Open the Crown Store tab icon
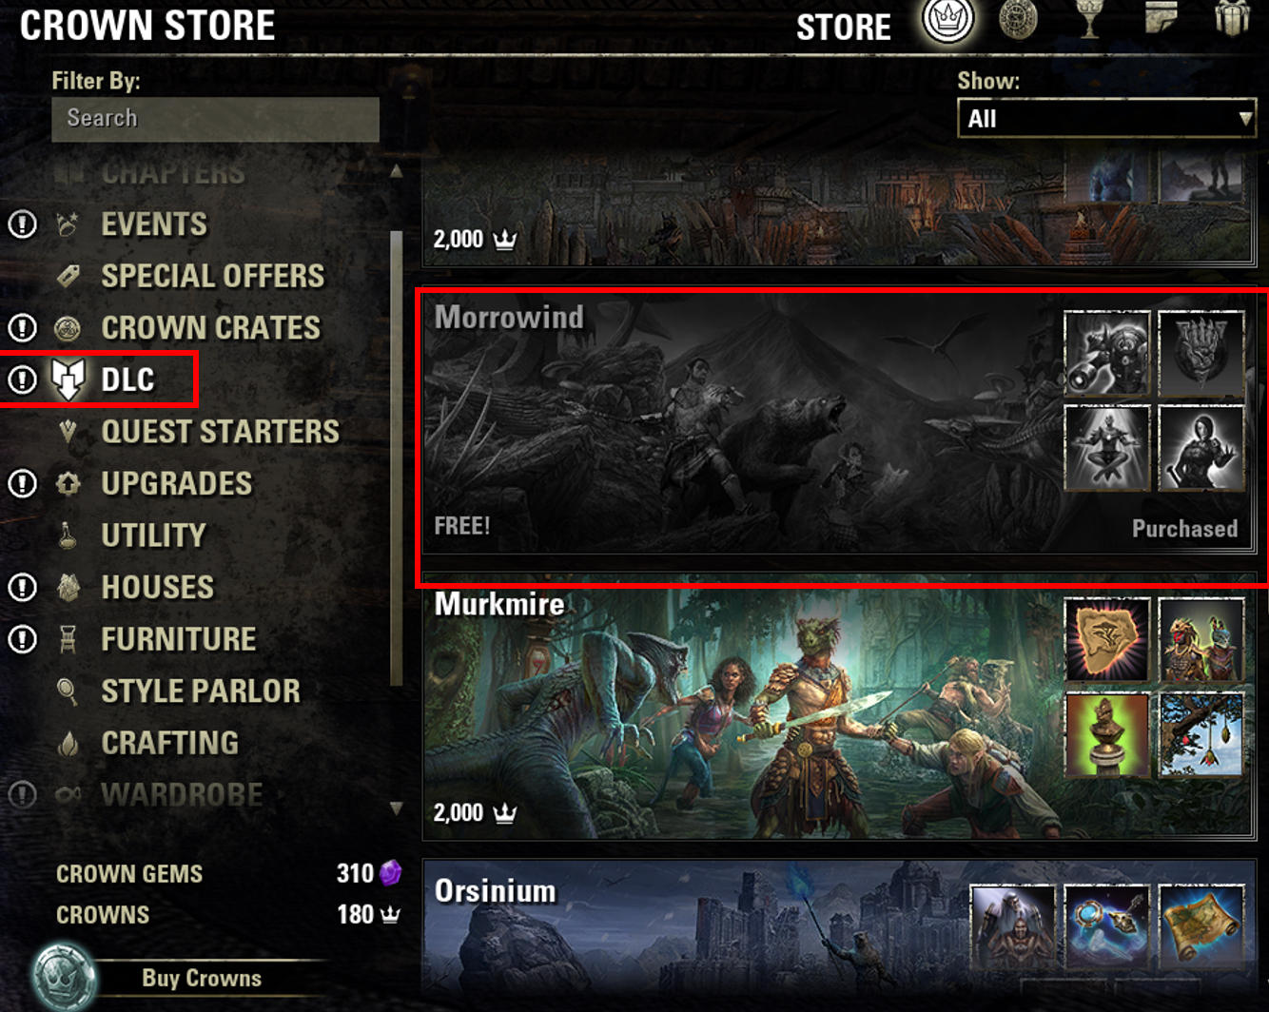Screen dimensions: 1269x1012 click(947, 20)
